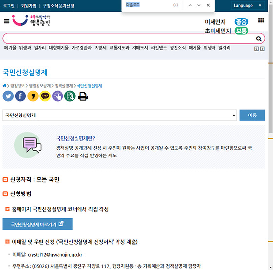This screenshot has height=270, width=273.
Task: Click 회원가입 in top bar
Action: [29, 6]
